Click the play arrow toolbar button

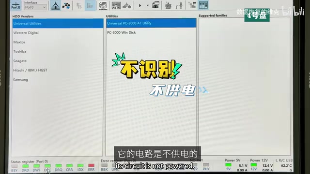140,5
